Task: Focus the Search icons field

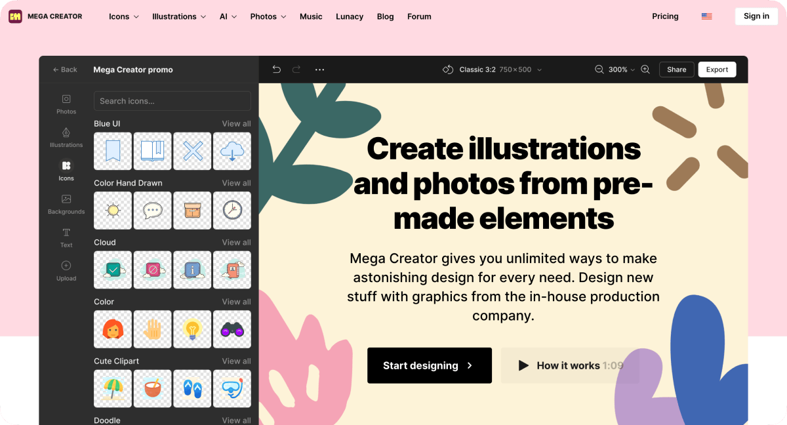Action: click(172, 101)
